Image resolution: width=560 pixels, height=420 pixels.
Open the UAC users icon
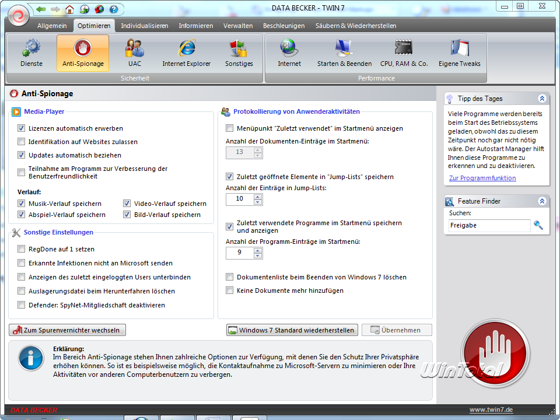(x=135, y=48)
